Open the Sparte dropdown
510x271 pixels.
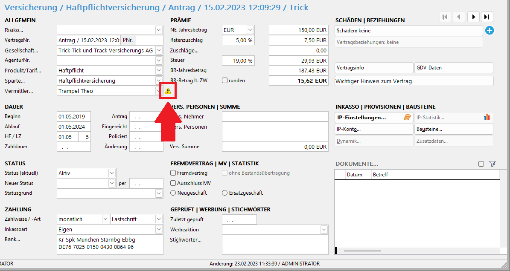tap(159, 81)
